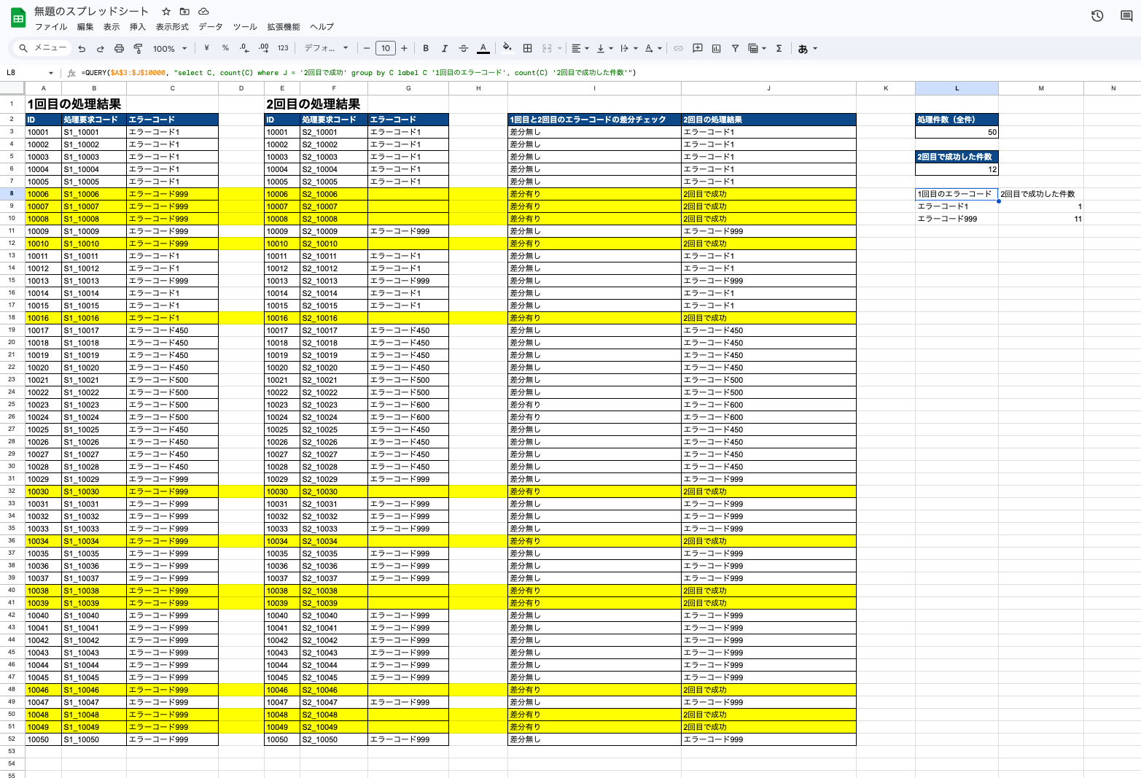
Task: Open the comments panel icon
Action: point(1126,16)
